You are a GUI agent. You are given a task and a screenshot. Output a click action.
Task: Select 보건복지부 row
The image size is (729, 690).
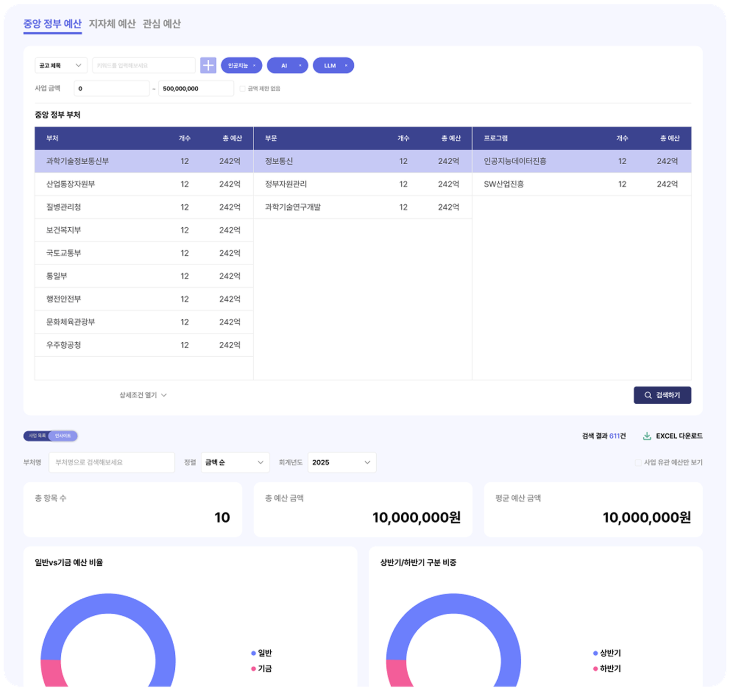pyautogui.click(x=144, y=230)
